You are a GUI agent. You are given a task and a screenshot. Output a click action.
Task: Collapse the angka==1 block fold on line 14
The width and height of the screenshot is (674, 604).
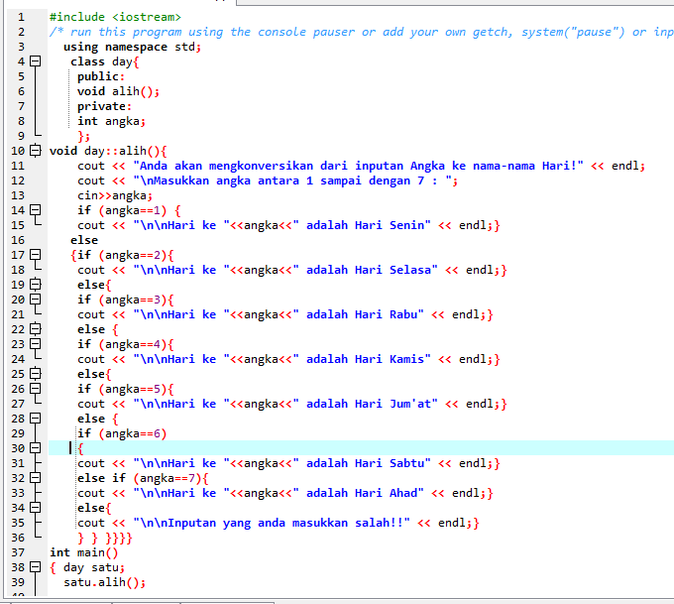point(36,210)
